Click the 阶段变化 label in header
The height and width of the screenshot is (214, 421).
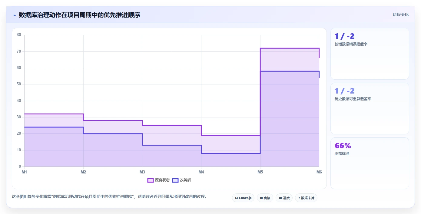401,15
